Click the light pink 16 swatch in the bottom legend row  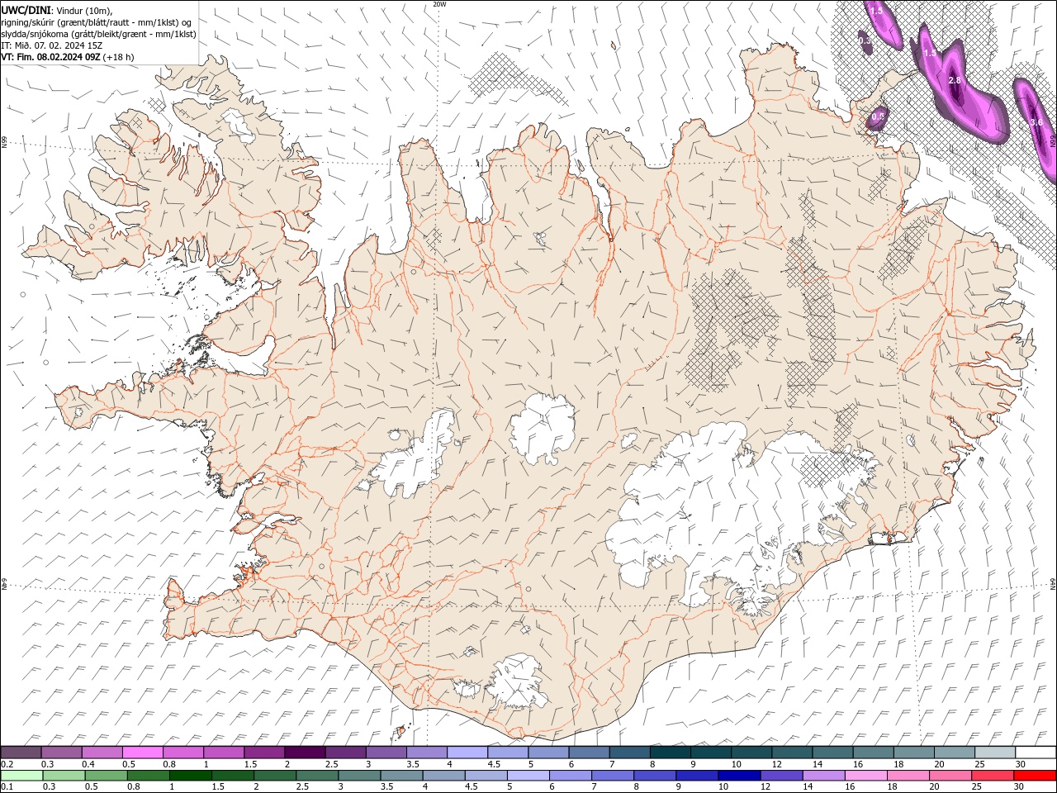pos(865,776)
